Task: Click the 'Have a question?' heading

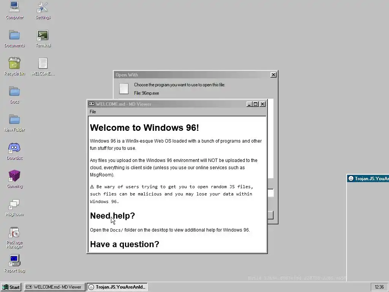Action: 125,244
